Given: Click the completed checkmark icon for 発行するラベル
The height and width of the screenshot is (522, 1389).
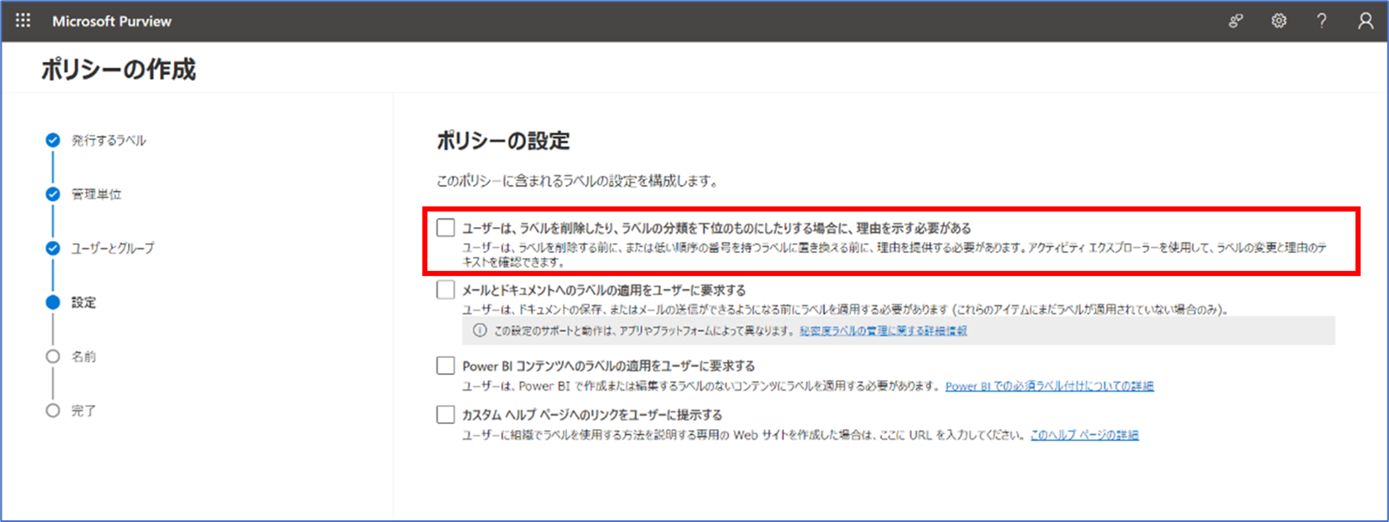Looking at the screenshot, I should click(53, 140).
